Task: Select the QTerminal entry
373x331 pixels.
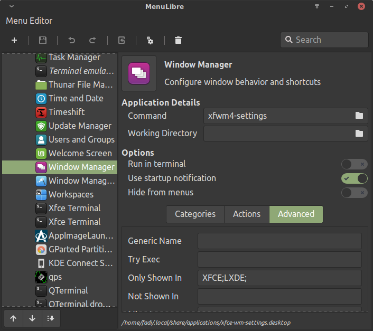Action: [x=60, y=290]
